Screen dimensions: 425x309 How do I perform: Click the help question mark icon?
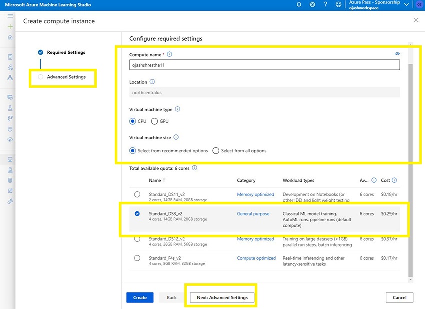(x=325, y=4)
